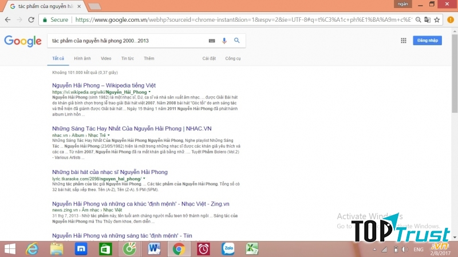458x257 pixels.
Task: Click the scrollbar up arrow
Action: pyautogui.click(x=455, y=31)
